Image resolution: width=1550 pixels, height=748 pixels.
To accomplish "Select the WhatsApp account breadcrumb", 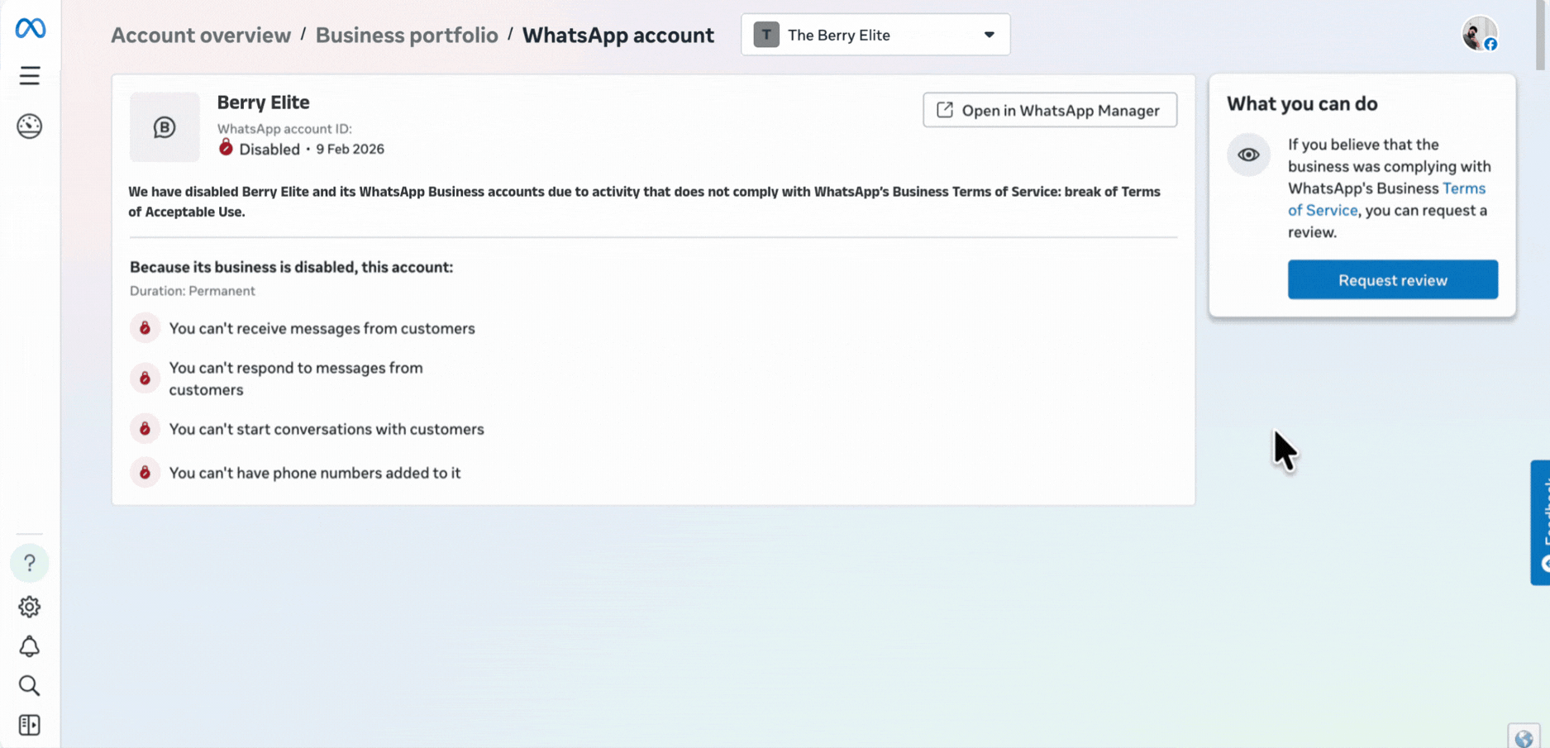I will tap(618, 35).
